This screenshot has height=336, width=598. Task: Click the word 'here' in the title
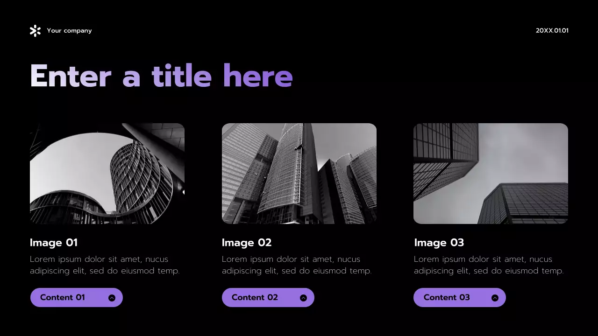tap(258, 76)
